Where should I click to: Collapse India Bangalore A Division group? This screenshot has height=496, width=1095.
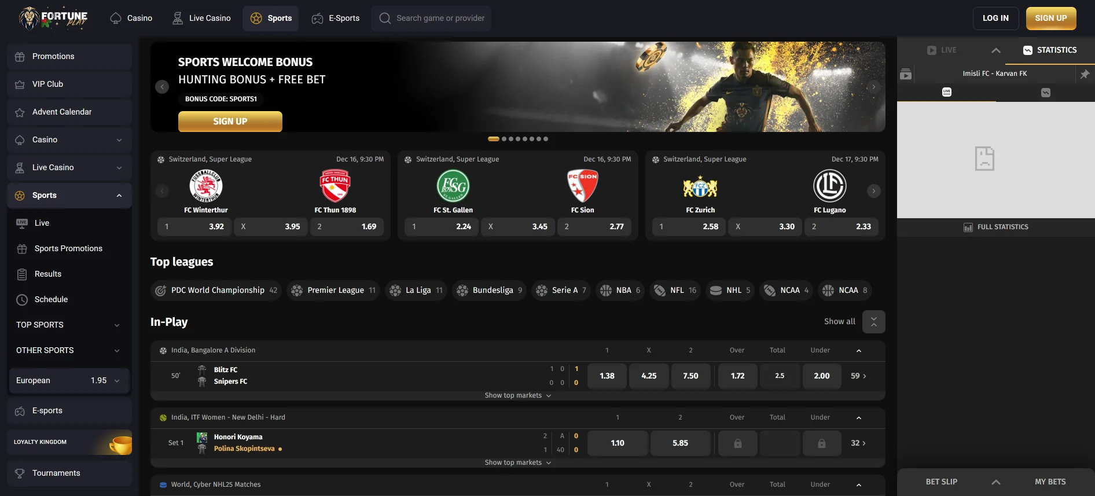click(x=859, y=351)
